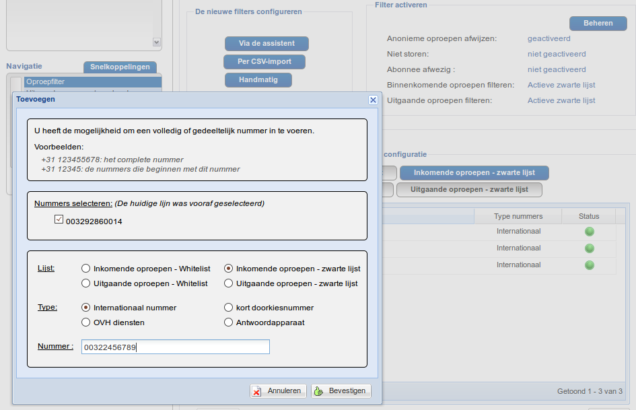Click into the Nummer input field
Screen dimensions: 636x410
pos(175,347)
